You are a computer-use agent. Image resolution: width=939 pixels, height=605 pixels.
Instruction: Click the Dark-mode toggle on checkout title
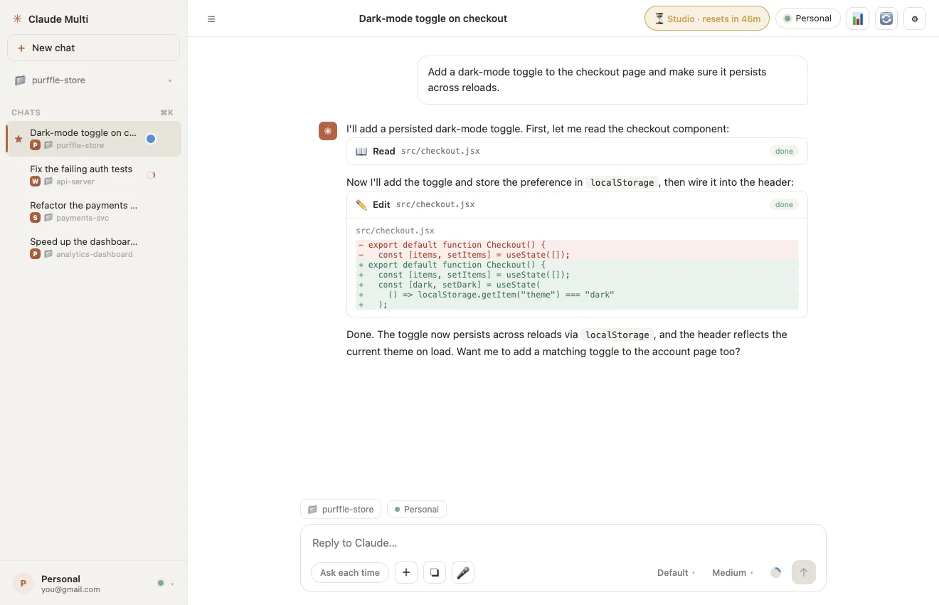(x=433, y=19)
